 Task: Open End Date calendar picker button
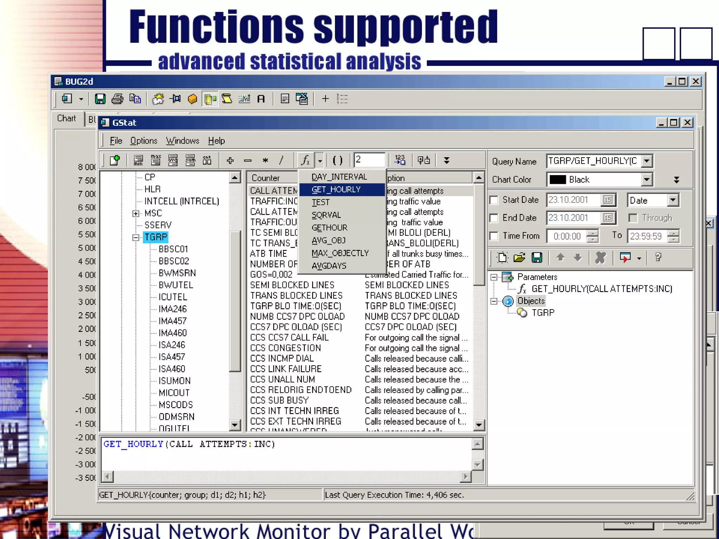coord(608,218)
